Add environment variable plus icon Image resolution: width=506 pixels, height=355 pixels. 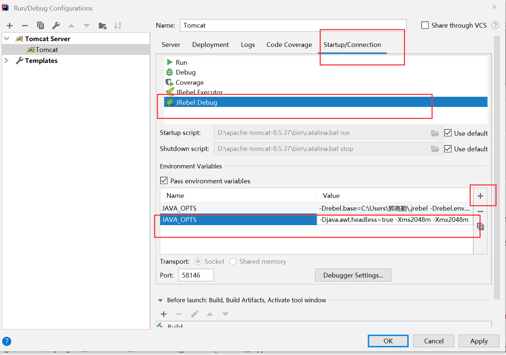click(x=480, y=196)
